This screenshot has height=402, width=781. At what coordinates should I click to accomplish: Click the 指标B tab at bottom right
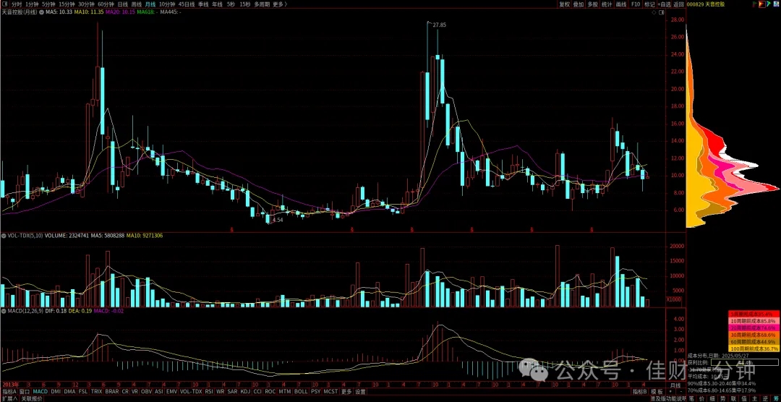(641, 392)
